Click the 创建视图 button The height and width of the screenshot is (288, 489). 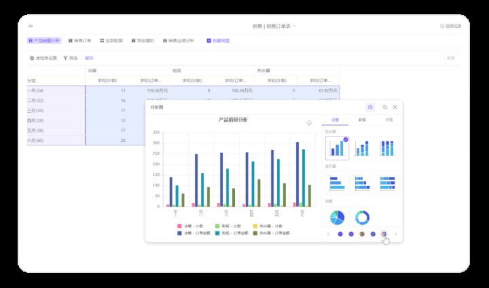tap(218, 41)
